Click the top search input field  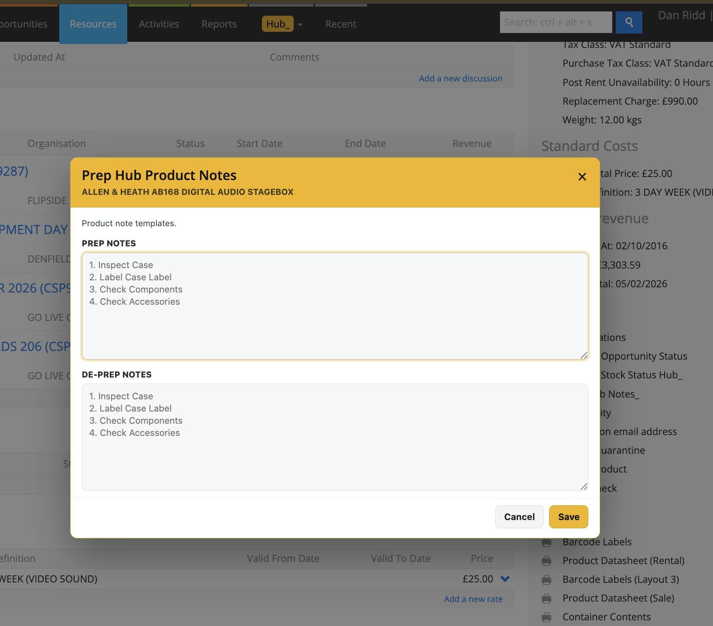click(x=556, y=22)
